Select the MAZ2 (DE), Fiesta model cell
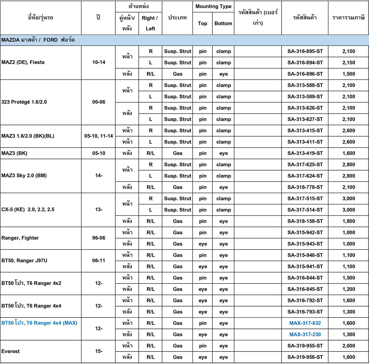The height and width of the screenshot is (364, 369). (41, 62)
